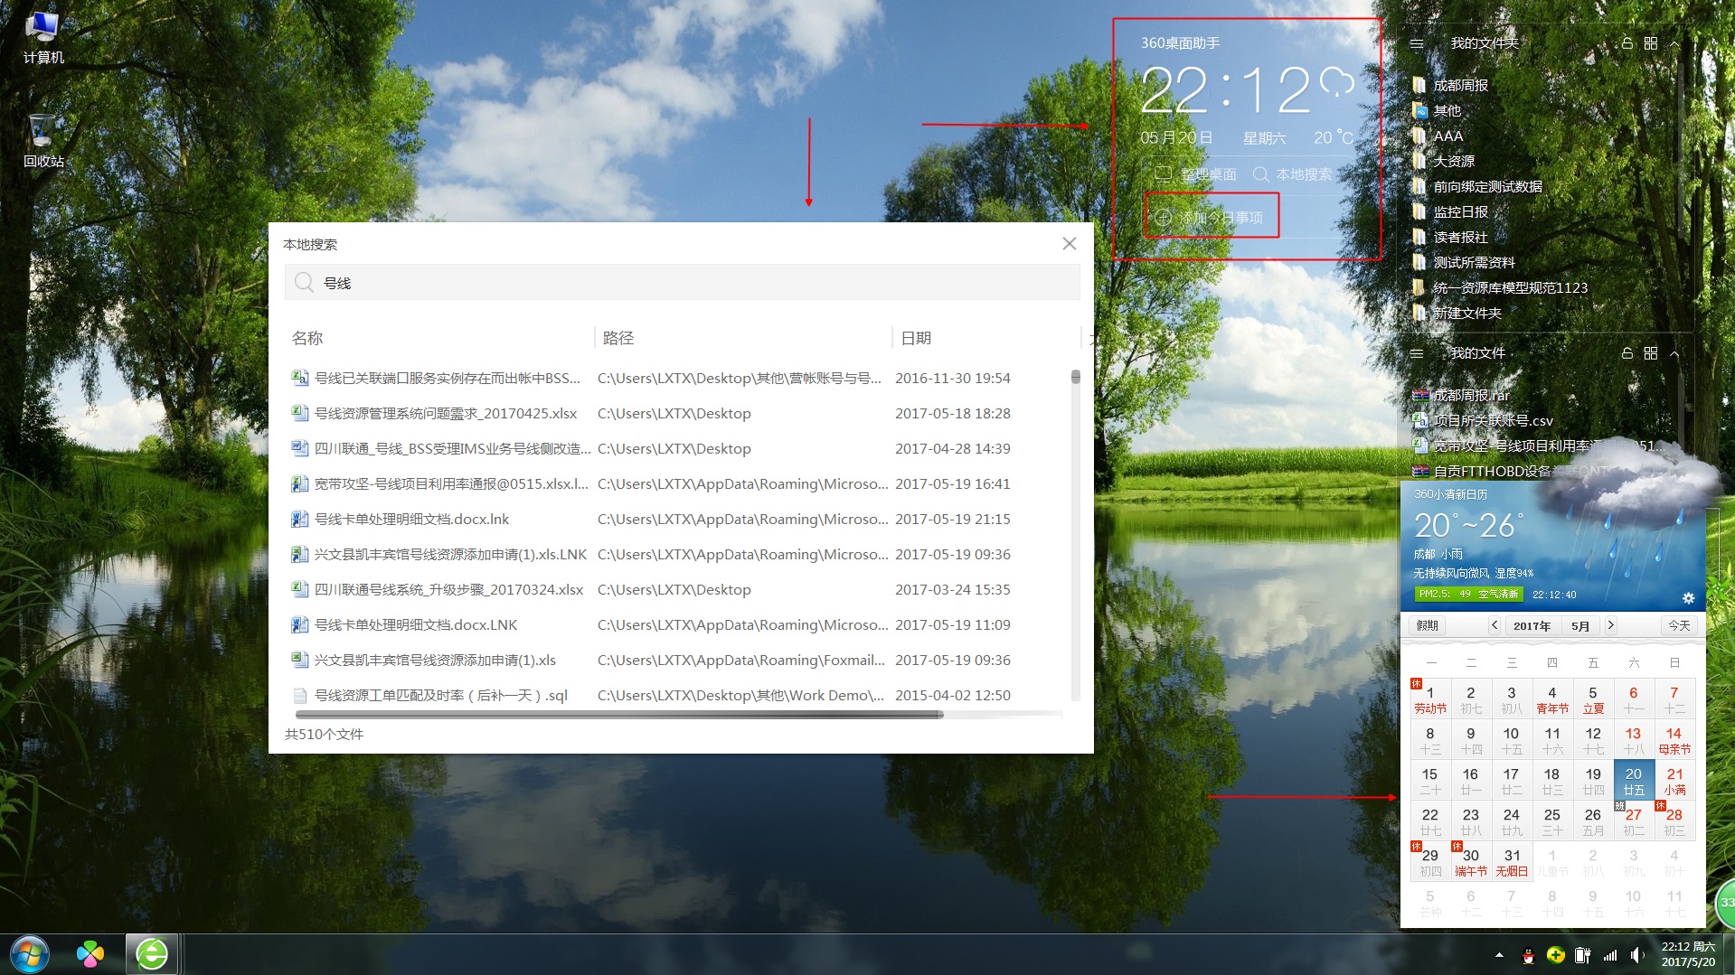
Task: Open the 计算机 desktop icon
Action: (42, 36)
